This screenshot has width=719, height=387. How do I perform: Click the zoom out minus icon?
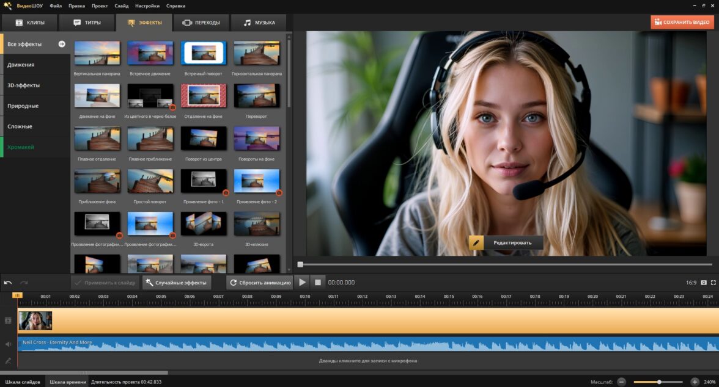click(x=621, y=382)
